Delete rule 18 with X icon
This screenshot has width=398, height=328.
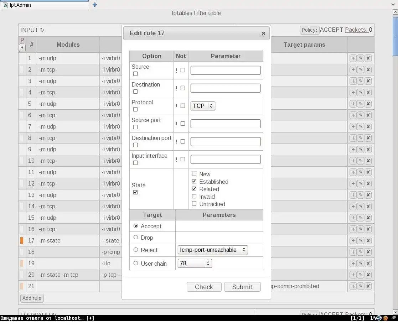[x=368, y=252]
